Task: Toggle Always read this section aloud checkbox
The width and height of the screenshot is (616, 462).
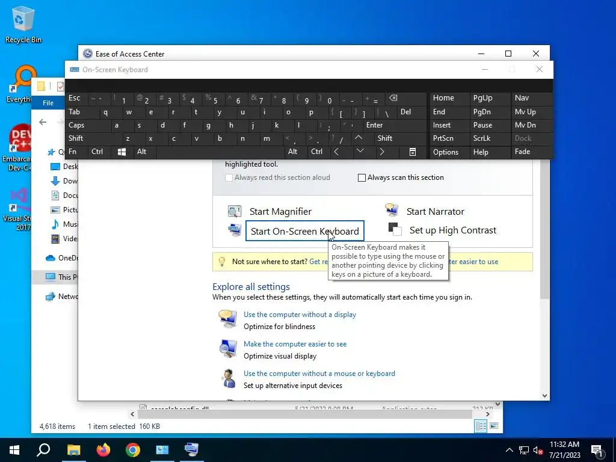Action: 229,177
